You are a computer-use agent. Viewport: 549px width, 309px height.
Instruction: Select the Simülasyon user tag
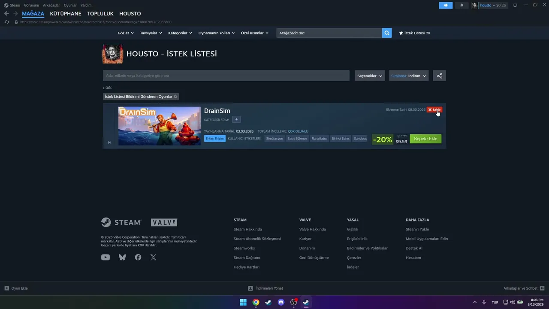tap(274, 139)
